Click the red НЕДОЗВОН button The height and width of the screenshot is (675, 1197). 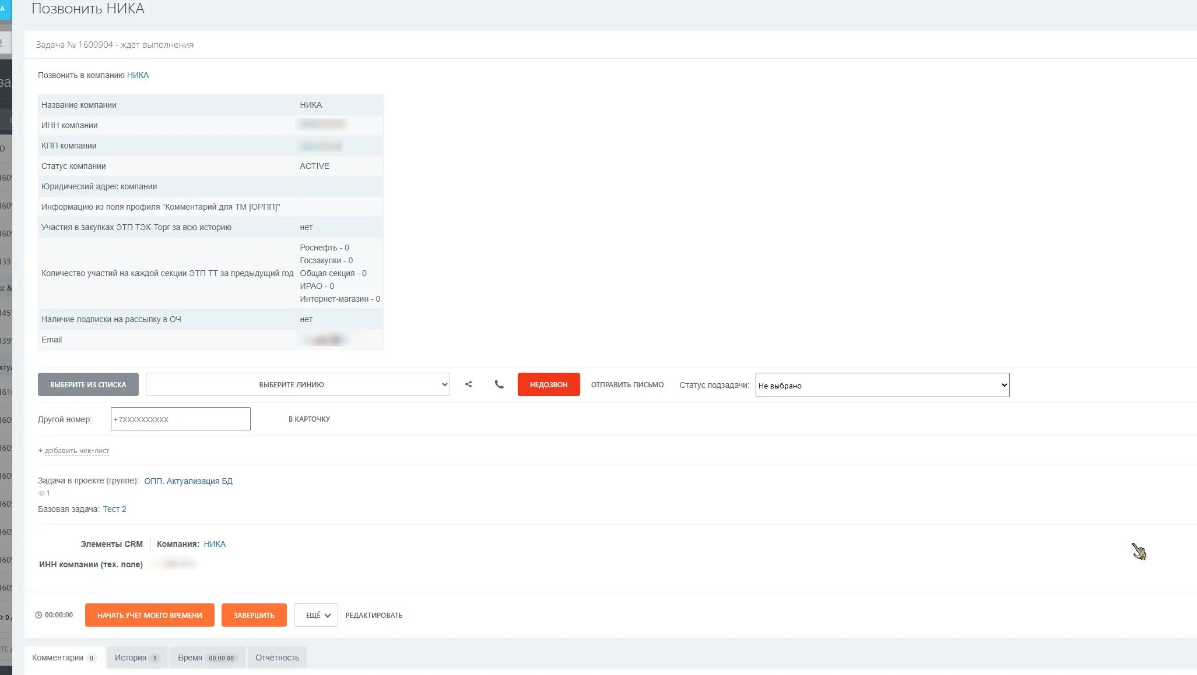549,384
